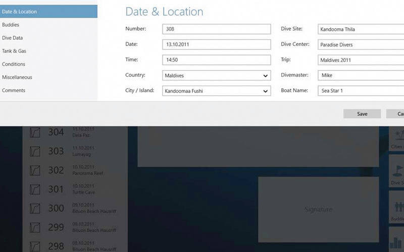Image resolution: width=404 pixels, height=252 pixels.
Task: Open the Dive Data section
Action: coord(13,38)
